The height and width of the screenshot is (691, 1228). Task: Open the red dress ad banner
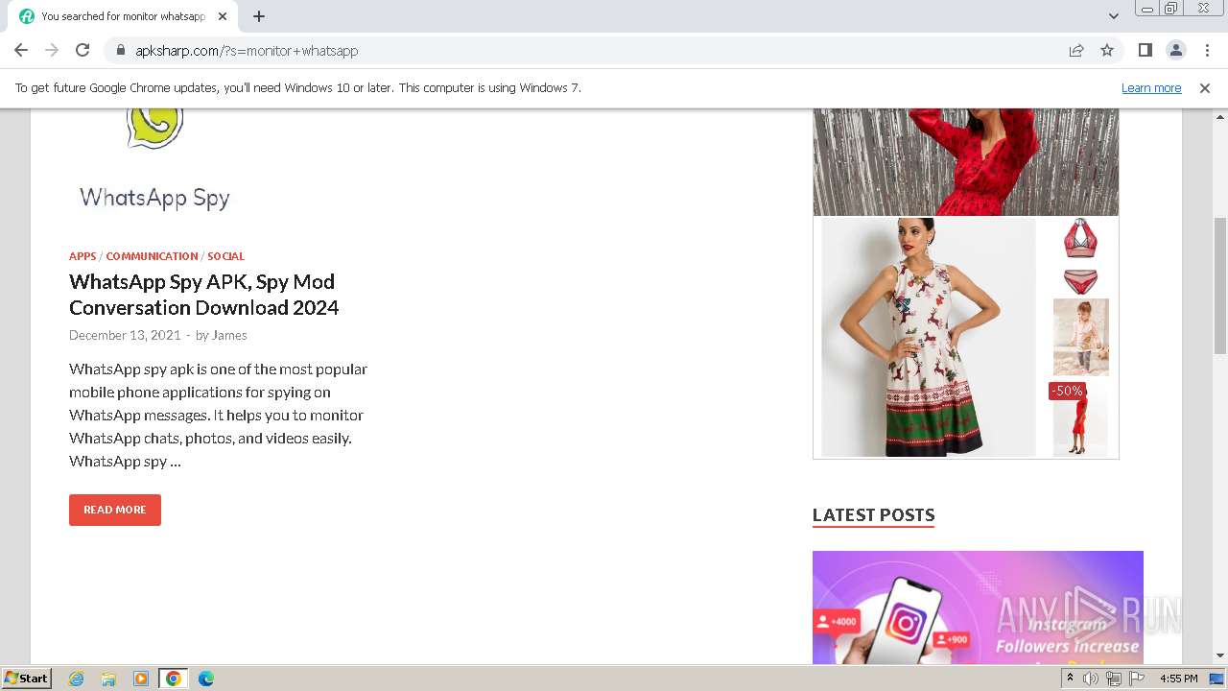965,161
